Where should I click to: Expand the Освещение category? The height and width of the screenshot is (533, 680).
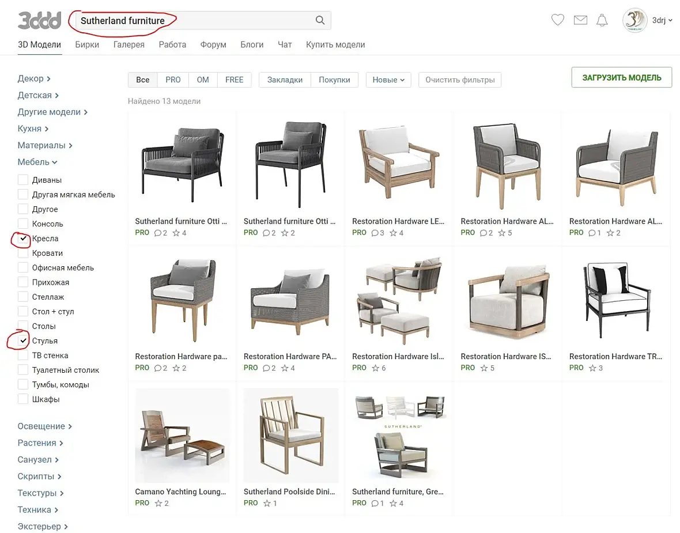tap(45, 426)
